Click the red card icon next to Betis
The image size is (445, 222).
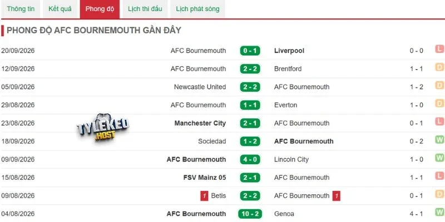click(x=204, y=196)
